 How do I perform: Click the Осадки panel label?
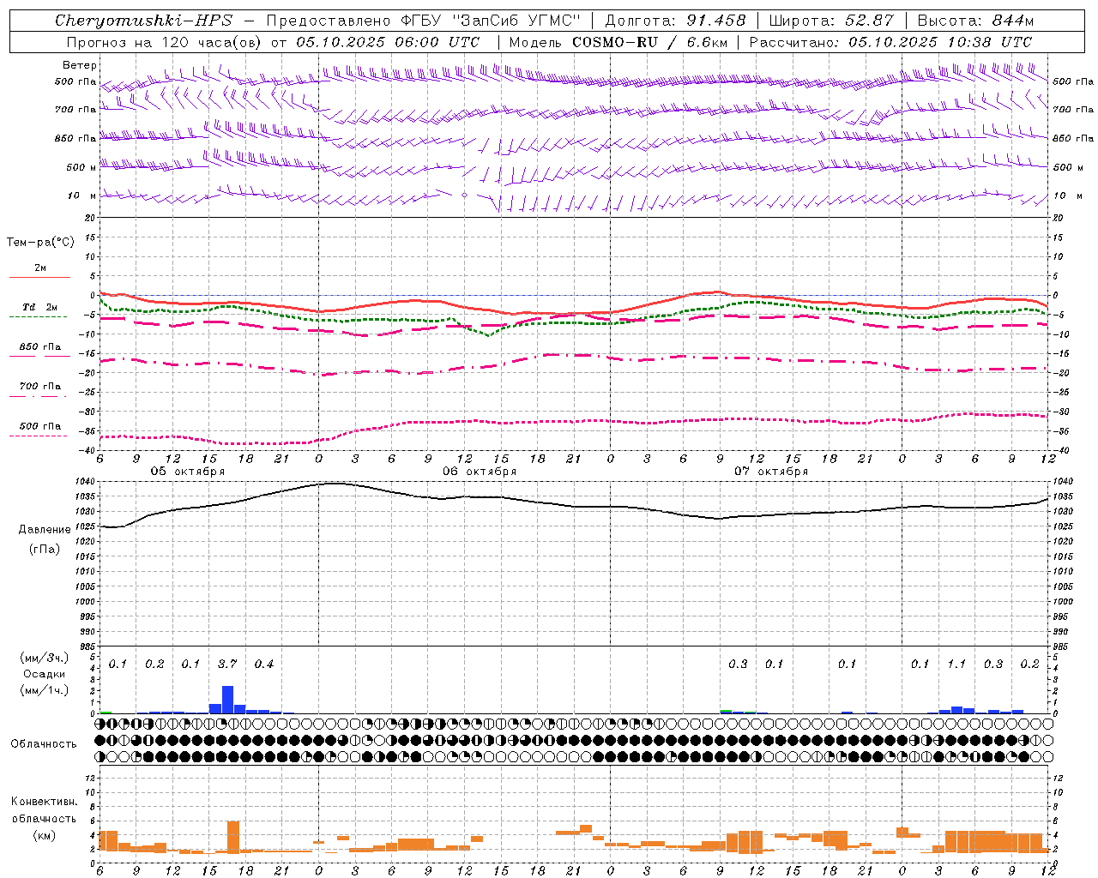(x=45, y=674)
